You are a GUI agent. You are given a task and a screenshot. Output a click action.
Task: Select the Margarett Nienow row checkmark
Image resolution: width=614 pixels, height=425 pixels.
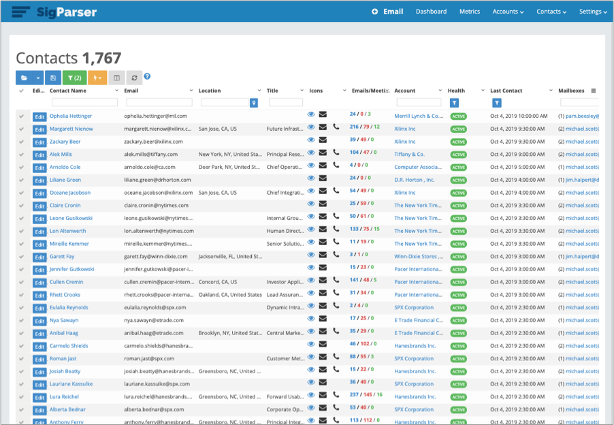22,129
